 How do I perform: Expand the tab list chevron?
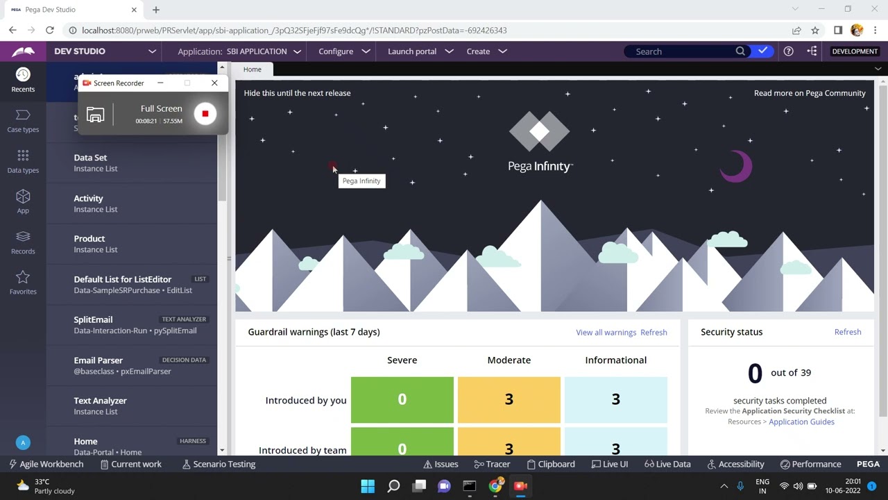click(x=878, y=69)
